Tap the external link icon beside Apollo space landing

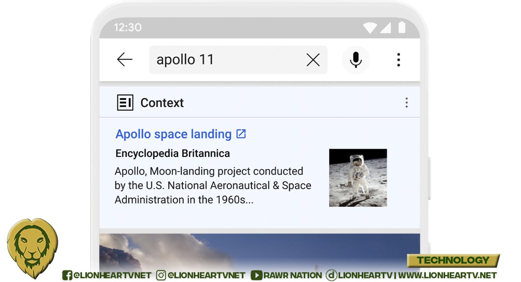tap(241, 134)
